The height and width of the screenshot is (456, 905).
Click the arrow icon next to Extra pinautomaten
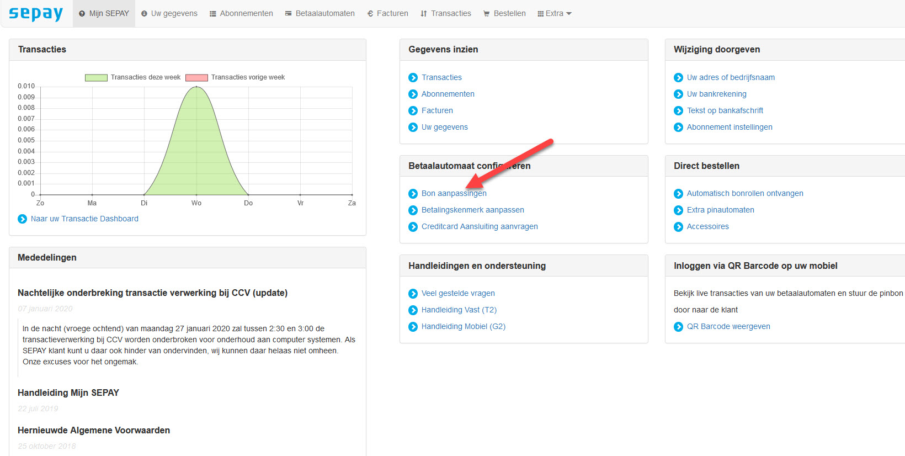click(x=678, y=210)
